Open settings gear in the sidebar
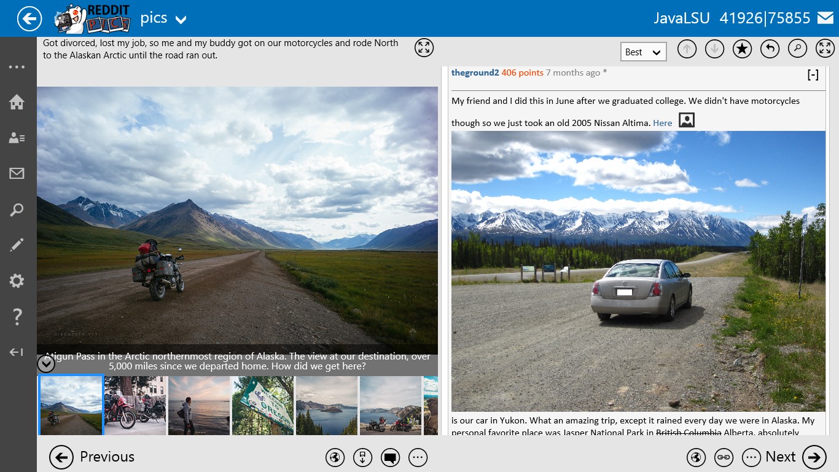Image resolution: width=839 pixels, height=472 pixels. (17, 281)
